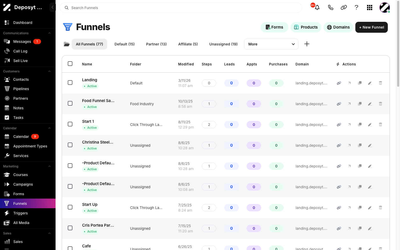Select Christina Steel row checkbox
Image resolution: width=400 pixels, height=250 pixels.
coord(70,145)
